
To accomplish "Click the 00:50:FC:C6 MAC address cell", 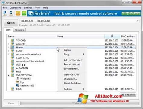I will 128,51.
